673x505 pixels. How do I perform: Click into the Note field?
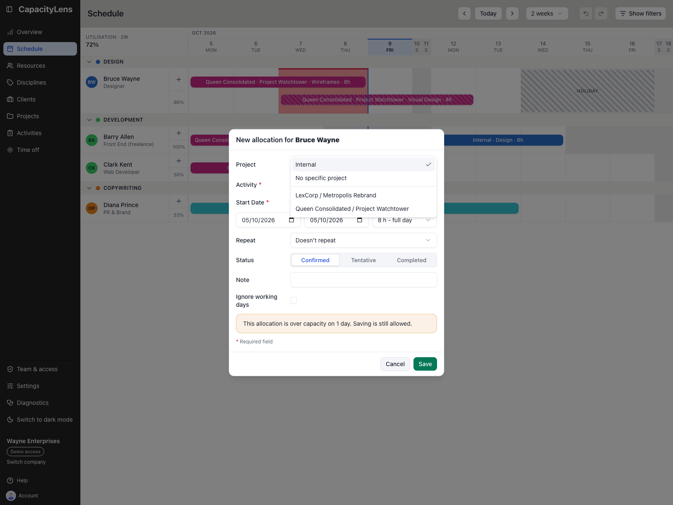[x=363, y=280]
